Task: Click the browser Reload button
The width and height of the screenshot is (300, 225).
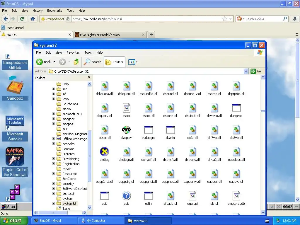Action: pyautogui.click(x=22, y=19)
